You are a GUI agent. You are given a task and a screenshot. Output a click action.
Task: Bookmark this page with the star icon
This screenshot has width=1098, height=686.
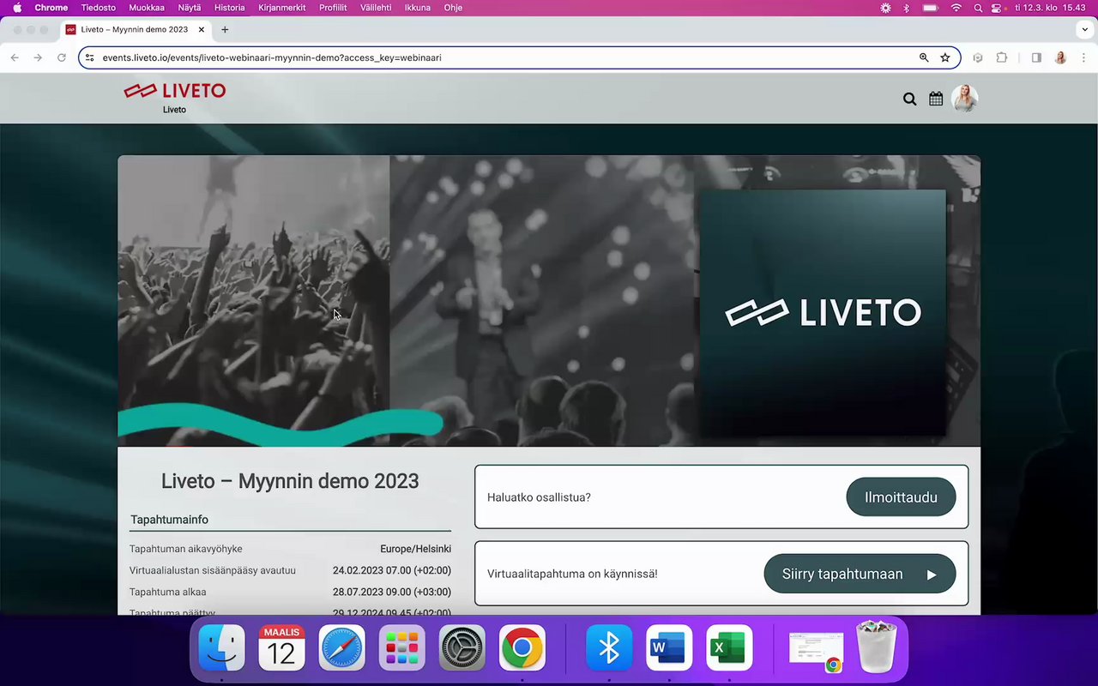[x=945, y=57]
